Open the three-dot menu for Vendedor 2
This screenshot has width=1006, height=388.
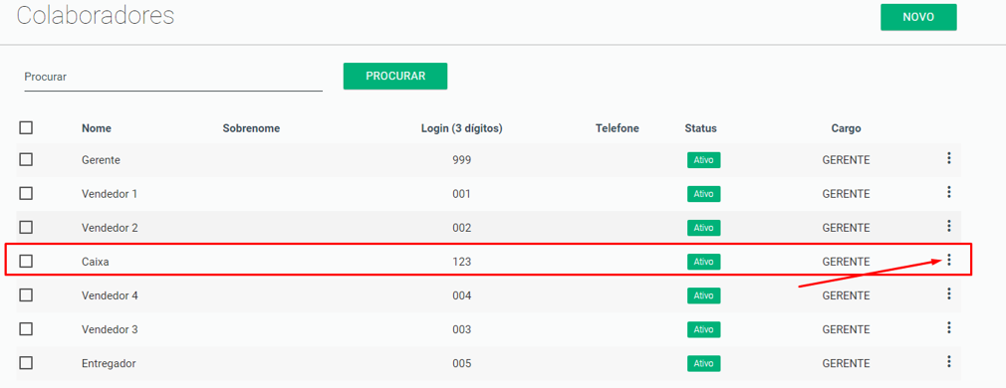[949, 226]
